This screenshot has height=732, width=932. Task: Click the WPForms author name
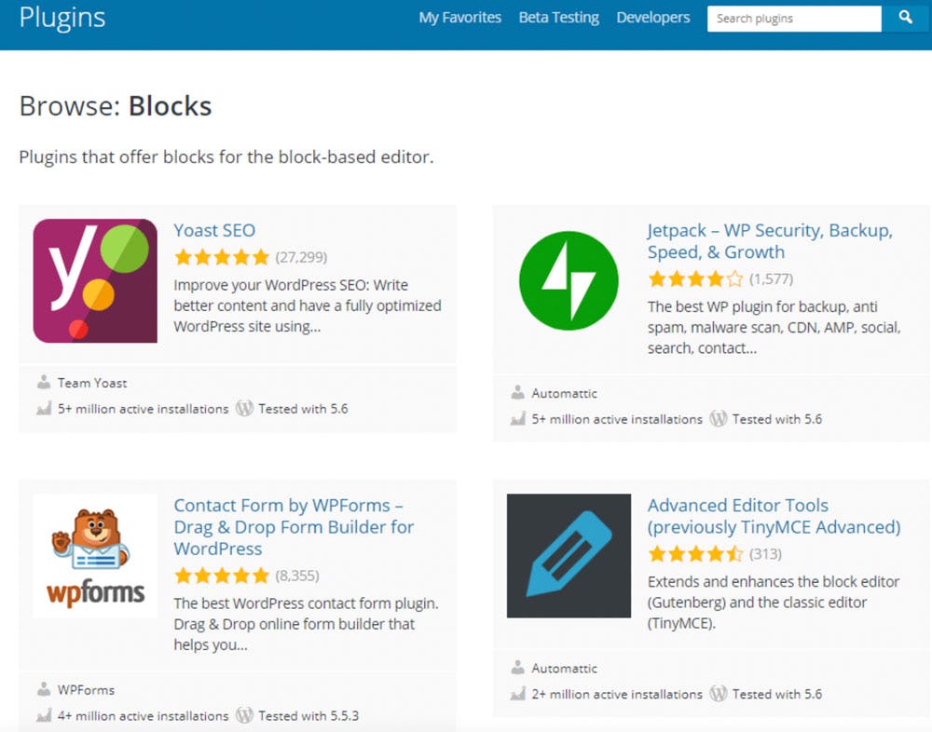click(x=86, y=690)
